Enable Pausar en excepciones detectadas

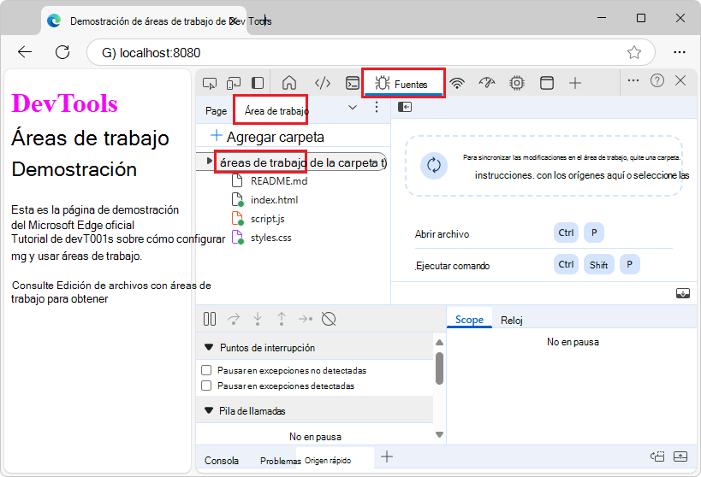[206, 386]
